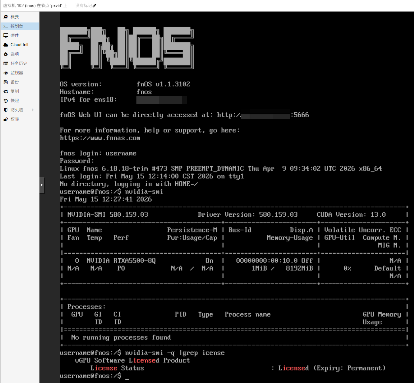The width and height of the screenshot is (414, 383).
Task: Click the 'P0' performance state value
Action: coord(121,268)
